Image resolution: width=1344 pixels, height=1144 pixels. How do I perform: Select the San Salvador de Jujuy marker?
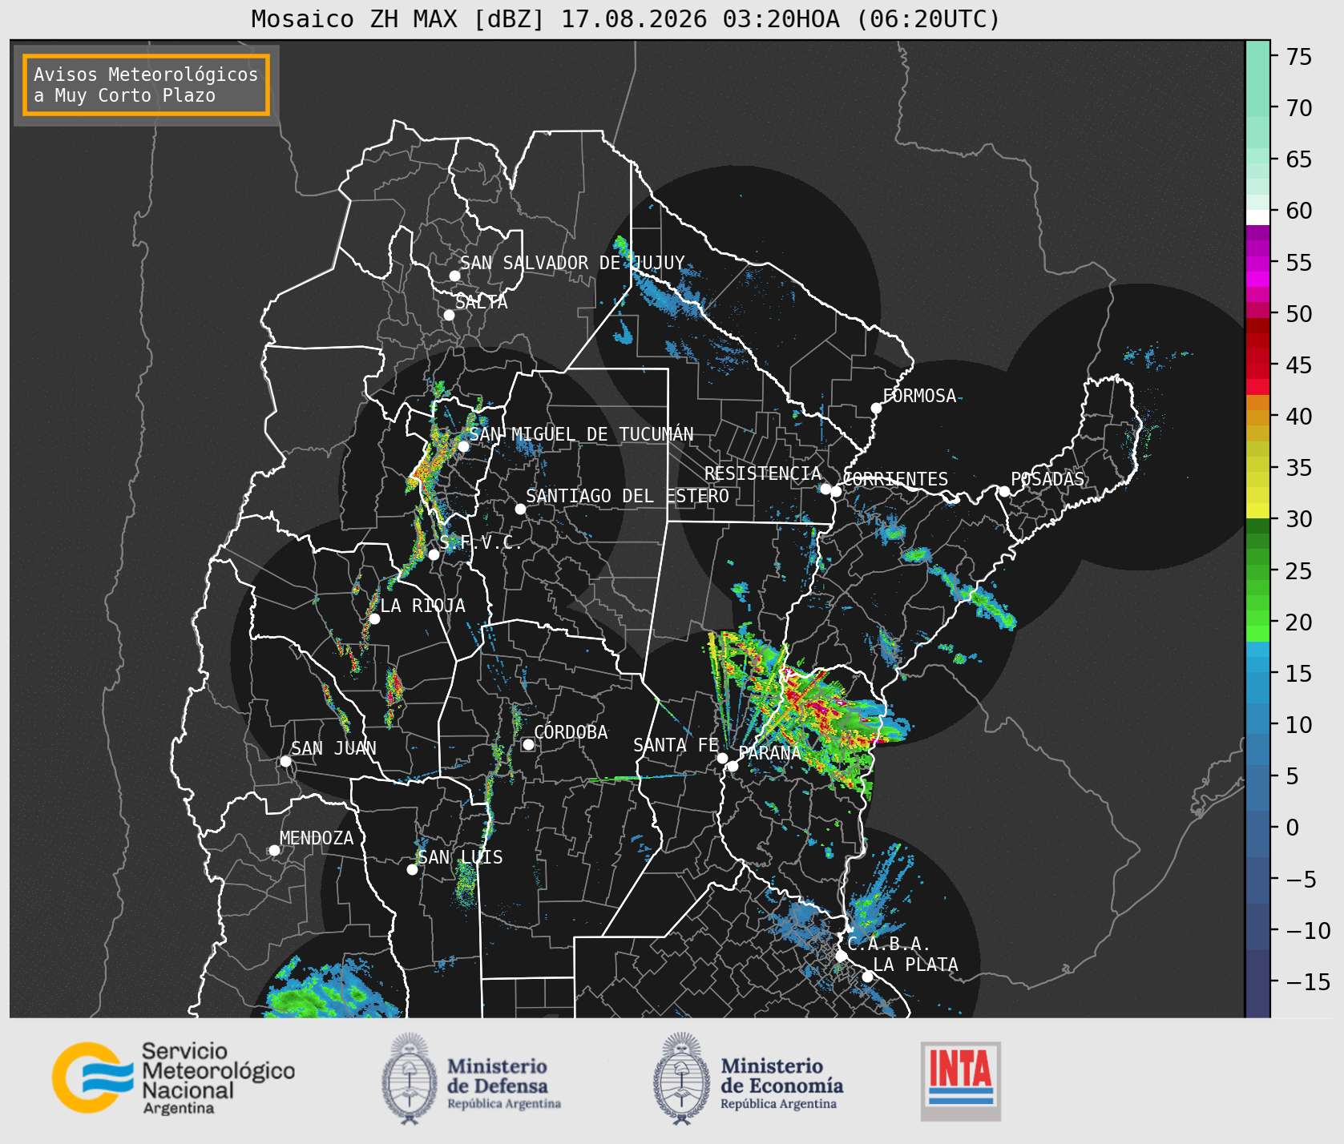(x=454, y=276)
